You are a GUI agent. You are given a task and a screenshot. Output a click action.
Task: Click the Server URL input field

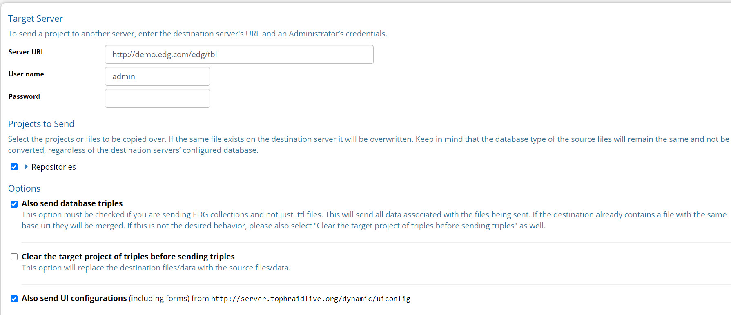pyautogui.click(x=239, y=54)
